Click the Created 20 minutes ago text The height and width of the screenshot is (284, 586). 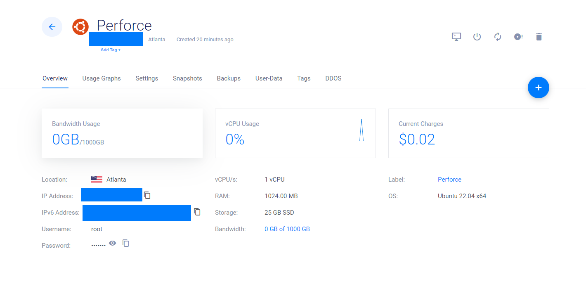[205, 40]
